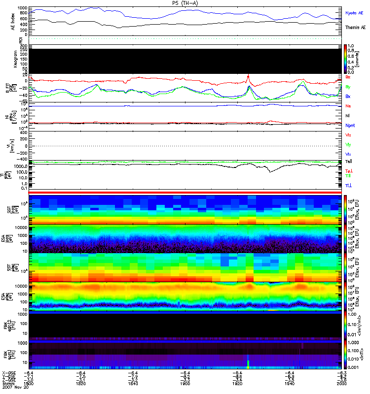Click the "1820" time axis label
This screenshot has height=394, width=370.
(80, 384)
